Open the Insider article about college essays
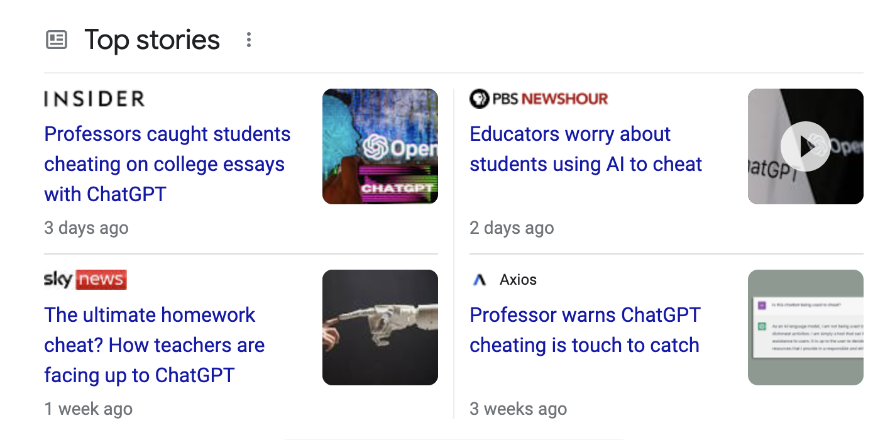 pos(167,164)
